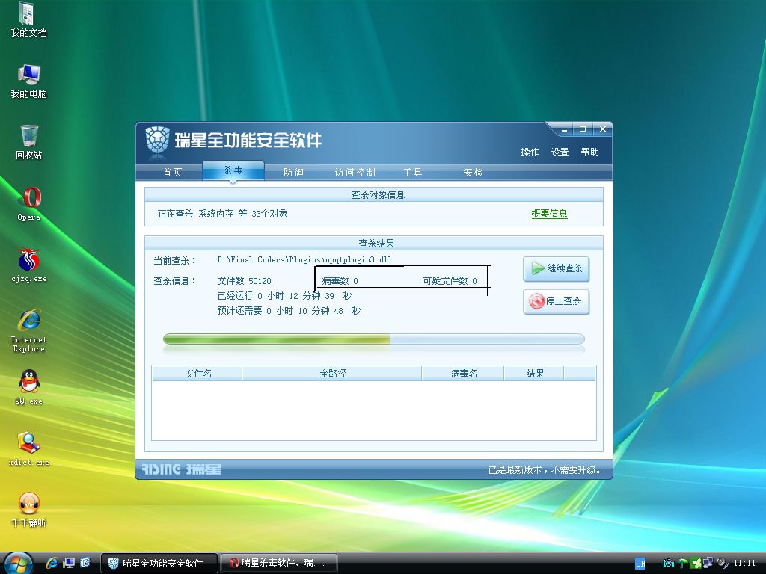Image resolution: width=766 pixels, height=574 pixels.
Task: Click the green puzzle-piece tray icon
Action: pyautogui.click(x=696, y=564)
